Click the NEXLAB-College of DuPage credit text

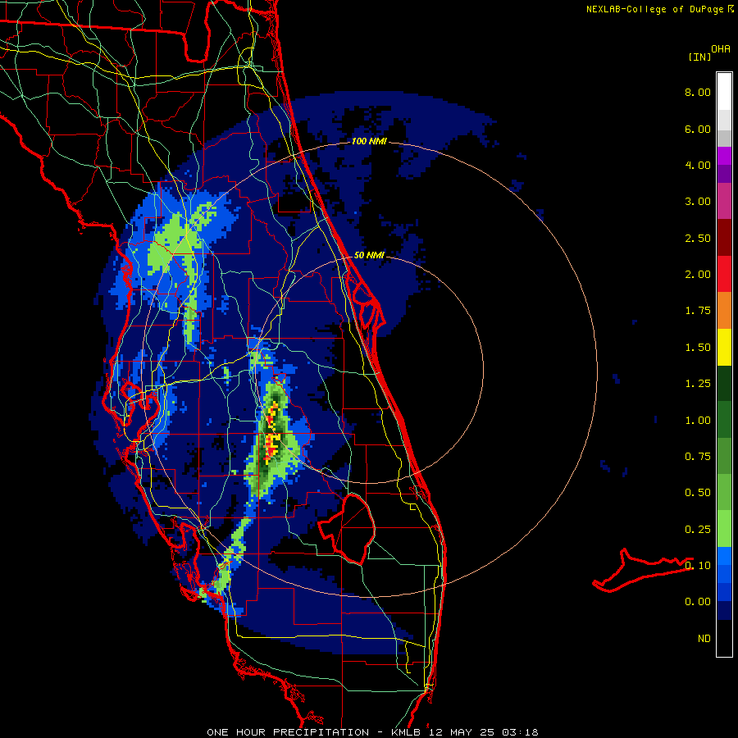(x=655, y=9)
